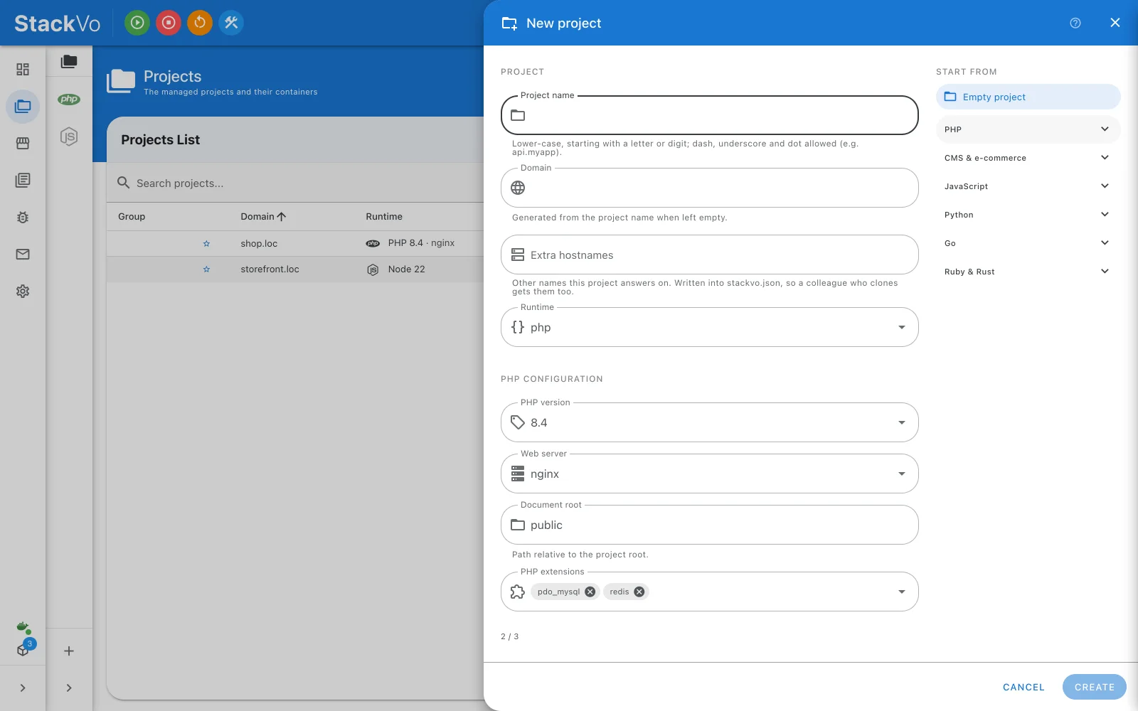Screen dimensions: 1138x711
Task: Open the PHP version 8.4 dropdown
Action: [710, 422]
